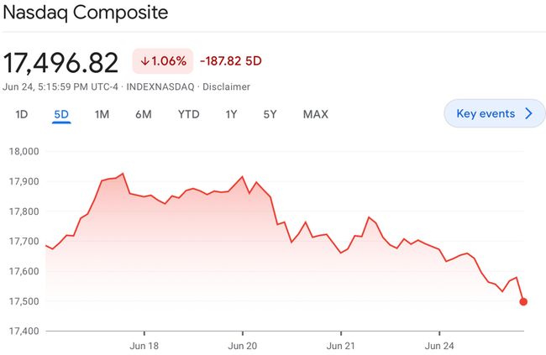Switch to the 1M range tab
Screen dimensions: 546x355
pyautogui.click(x=102, y=114)
